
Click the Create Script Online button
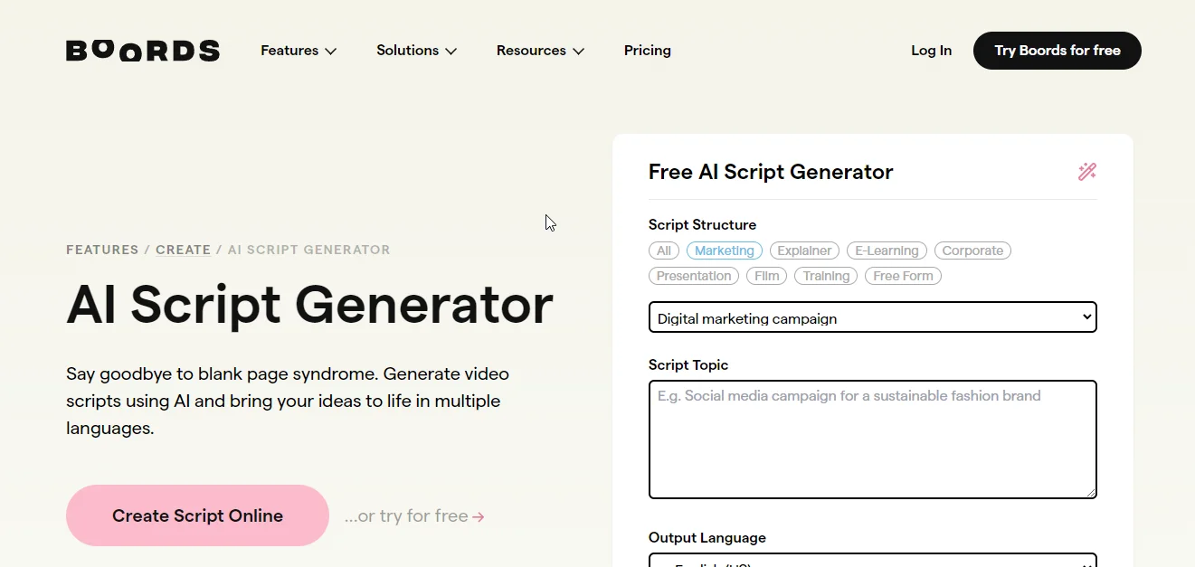pyautogui.click(x=196, y=515)
